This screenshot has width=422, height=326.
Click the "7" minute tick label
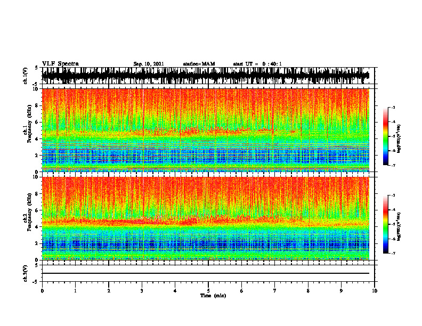275,291
